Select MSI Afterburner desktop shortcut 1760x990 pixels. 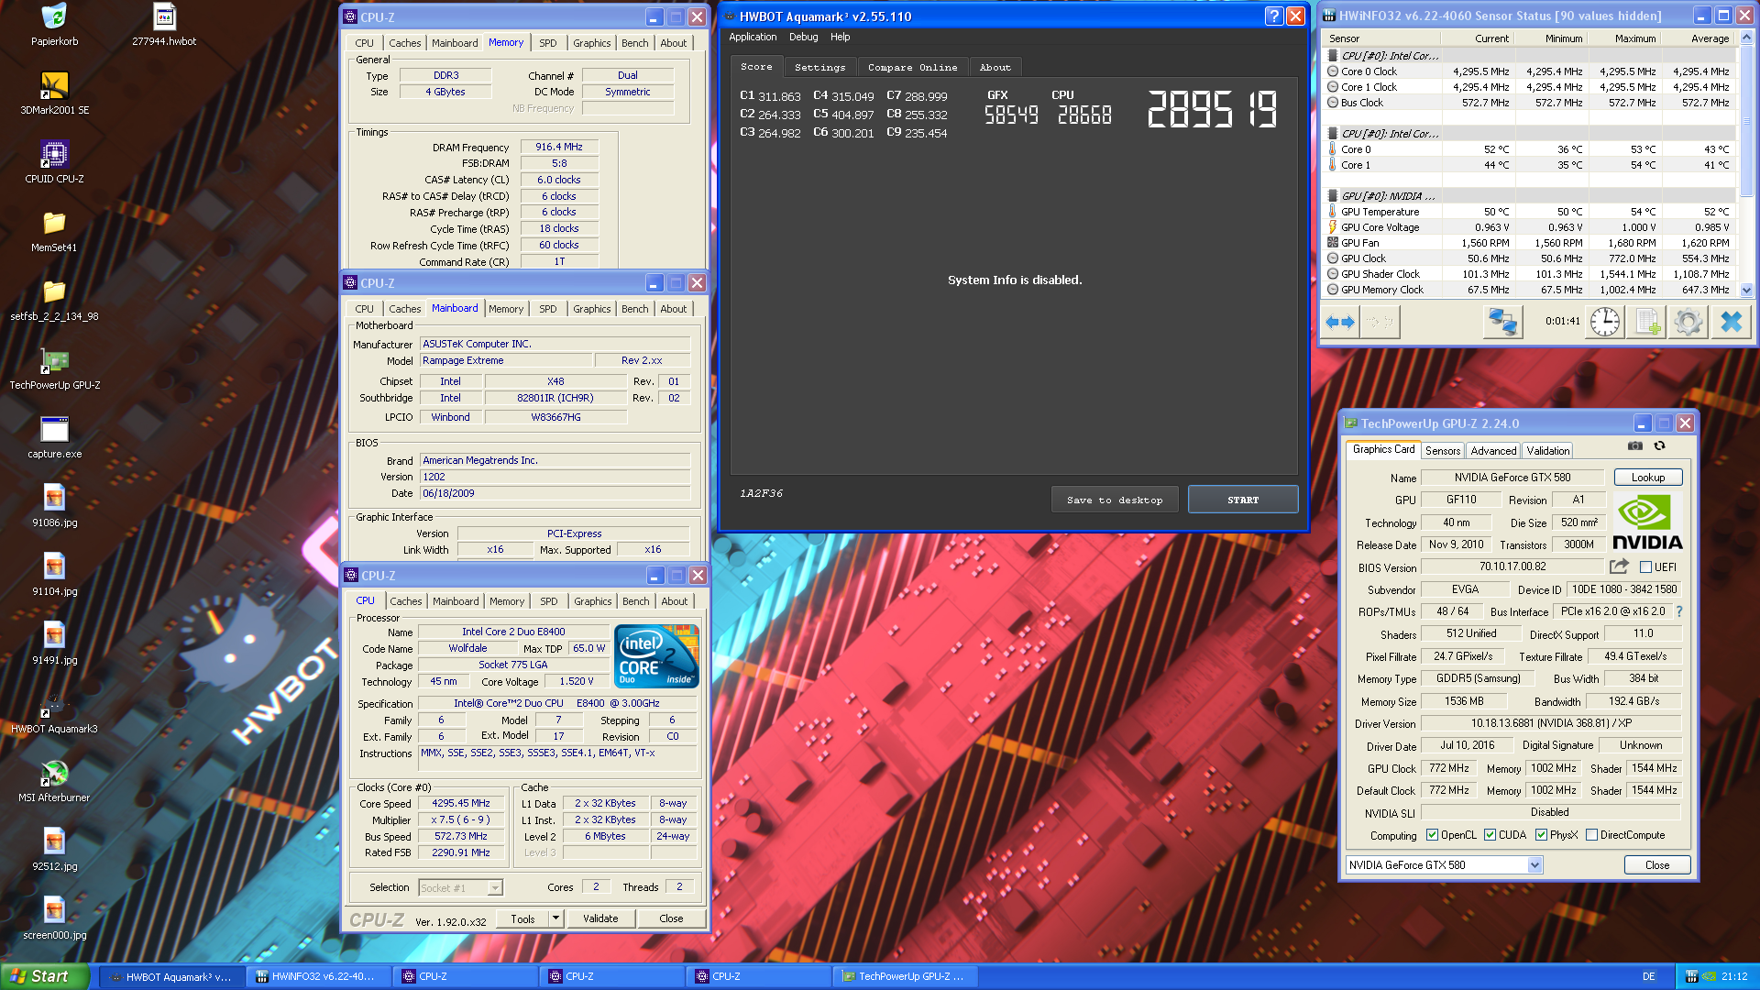55,780
